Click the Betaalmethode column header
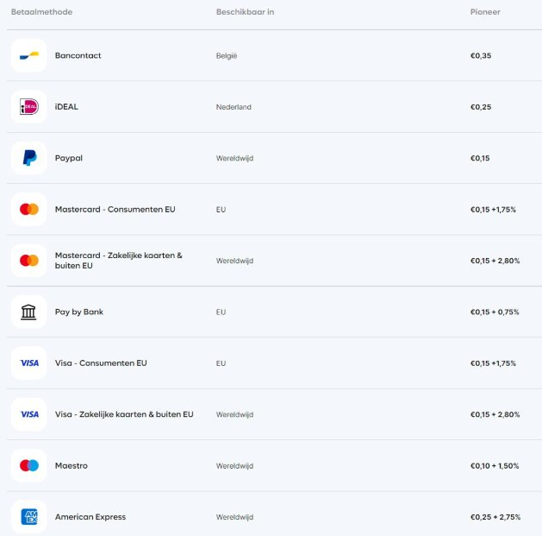Image resolution: width=542 pixels, height=536 pixels. 41,12
